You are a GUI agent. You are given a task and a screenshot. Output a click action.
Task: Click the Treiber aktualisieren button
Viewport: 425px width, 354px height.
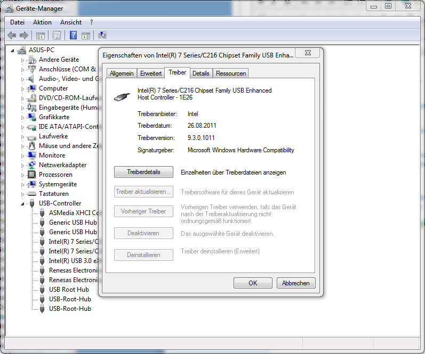tap(143, 192)
